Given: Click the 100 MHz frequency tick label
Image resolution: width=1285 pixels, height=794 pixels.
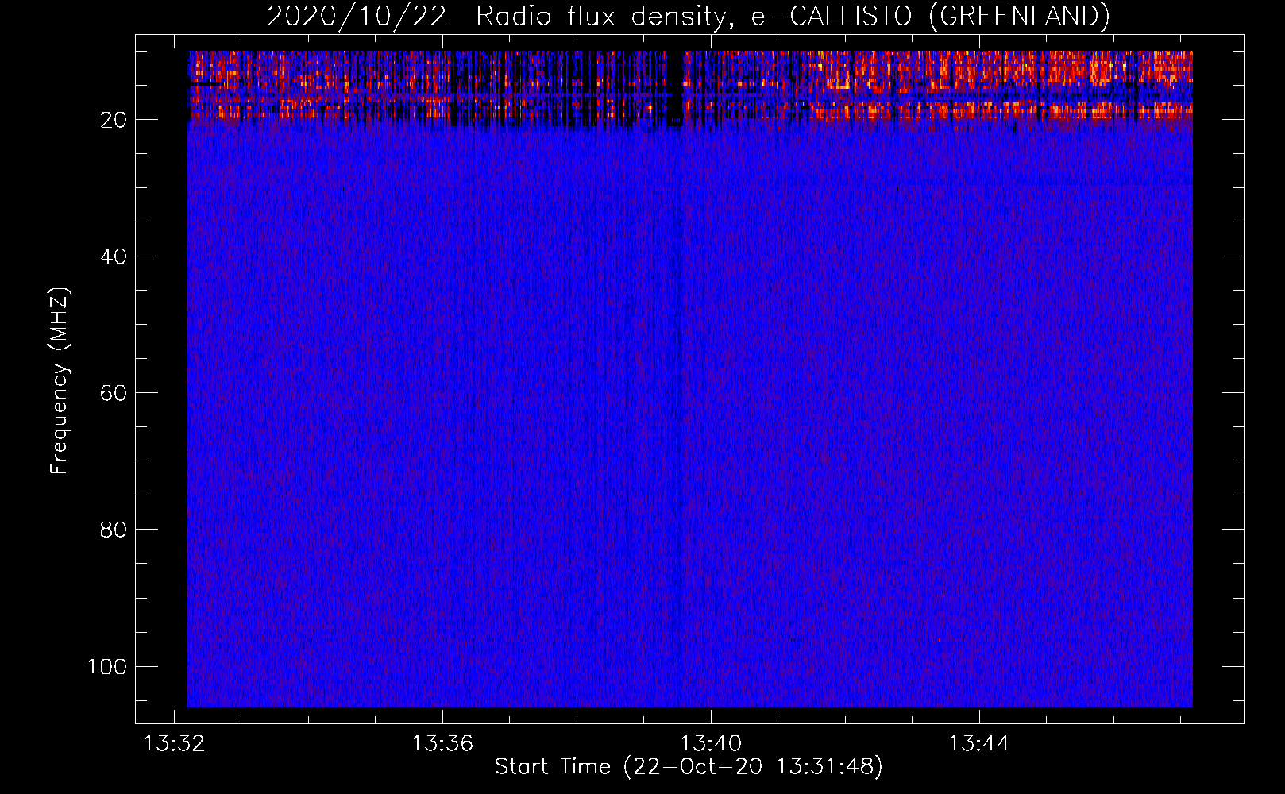Looking at the screenshot, I should tap(107, 666).
